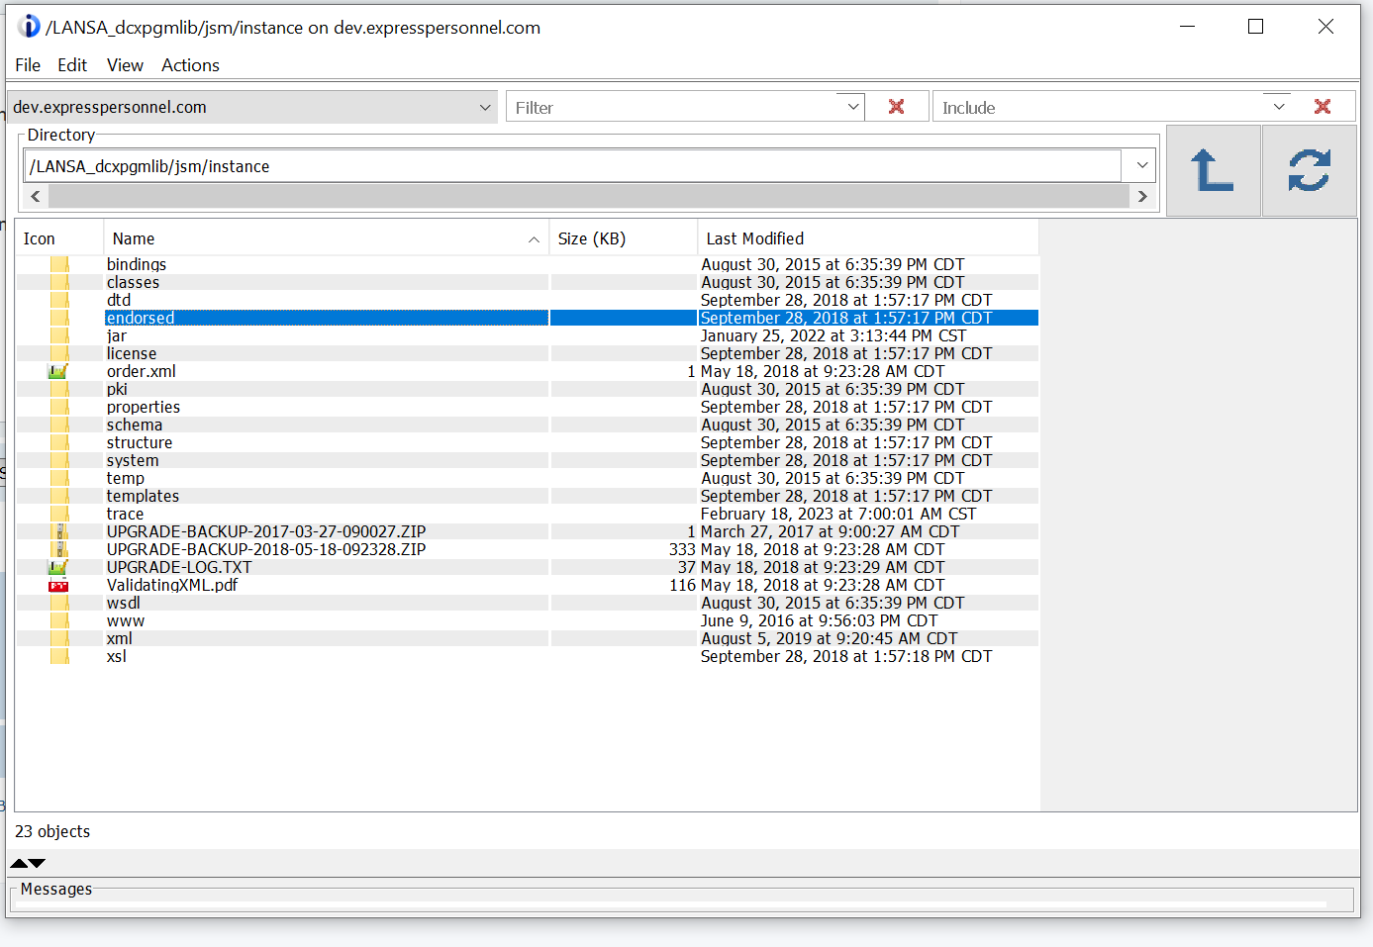Image resolution: width=1373 pixels, height=947 pixels.
Task: Clear the Include field with red X
Action: 1322,107
